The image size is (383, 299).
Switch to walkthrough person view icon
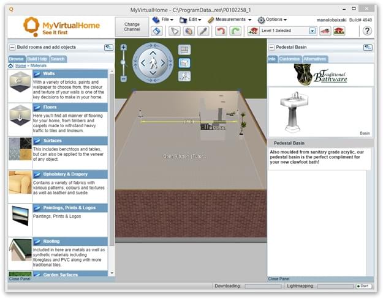(x=184, y=76)
